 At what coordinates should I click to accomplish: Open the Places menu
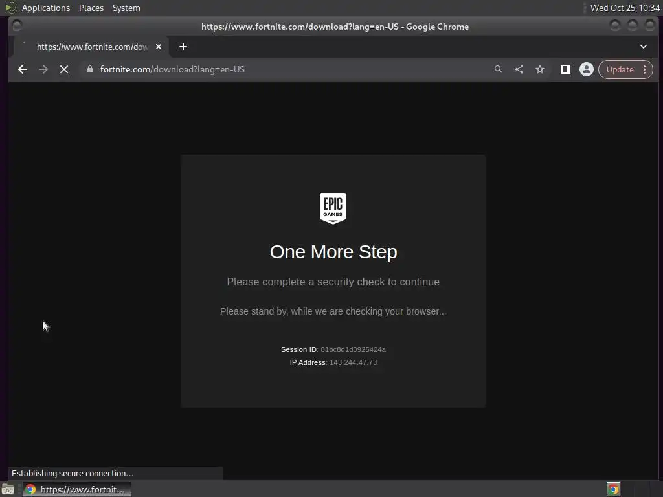91,8
